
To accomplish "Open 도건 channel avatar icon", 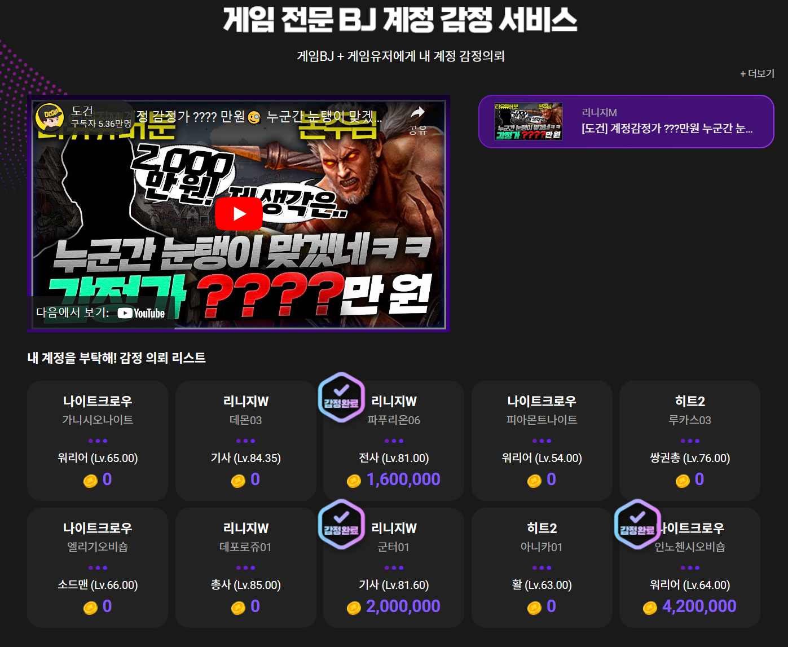I will 49,117.
